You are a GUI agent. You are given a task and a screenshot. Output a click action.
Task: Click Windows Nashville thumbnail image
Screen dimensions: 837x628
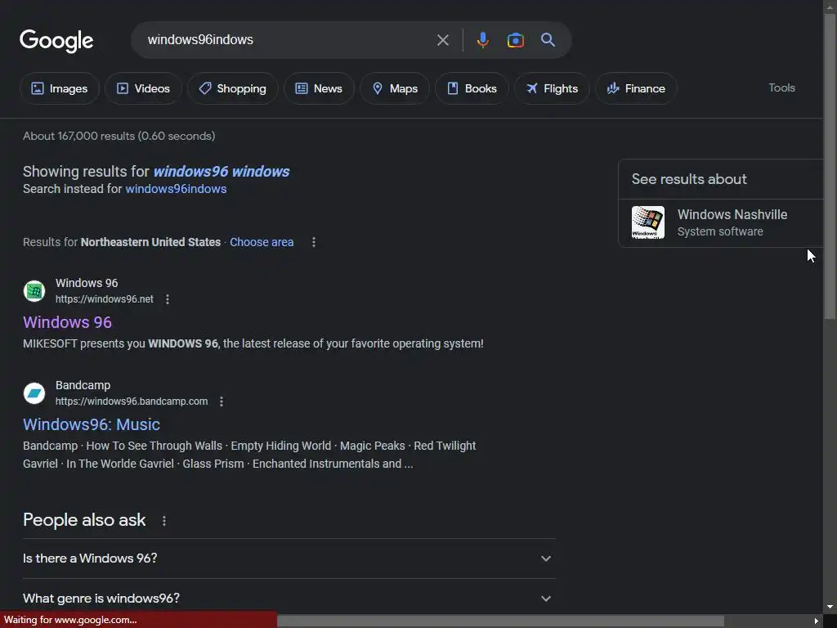pos(648,222)
